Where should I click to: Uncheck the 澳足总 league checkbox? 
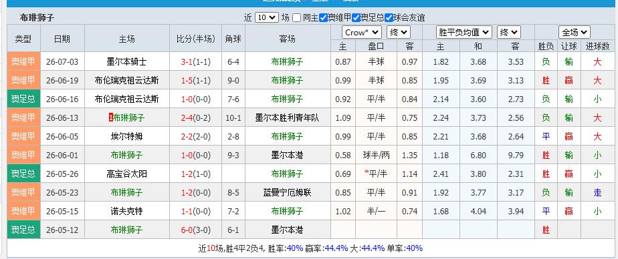tap(356, 18)
